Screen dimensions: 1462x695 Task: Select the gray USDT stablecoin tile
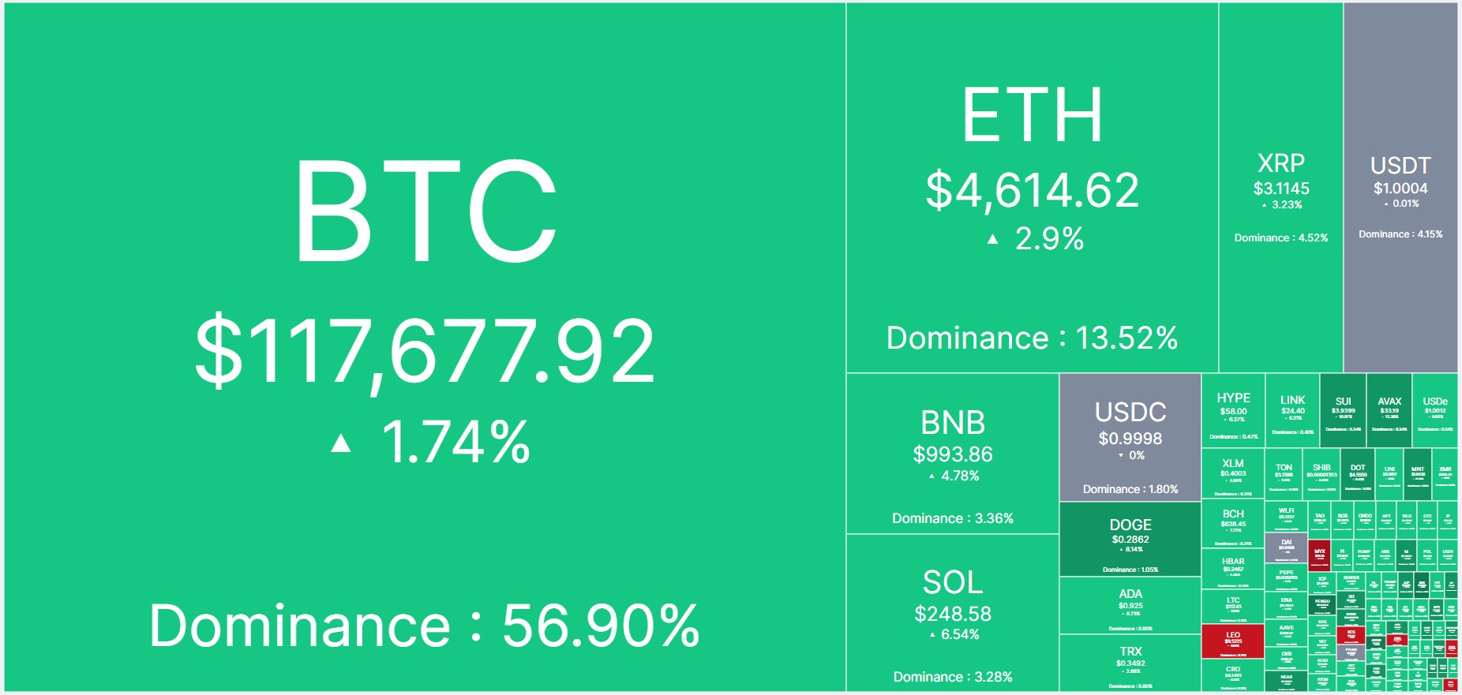pyautogui.click(x=1400, y=188)
